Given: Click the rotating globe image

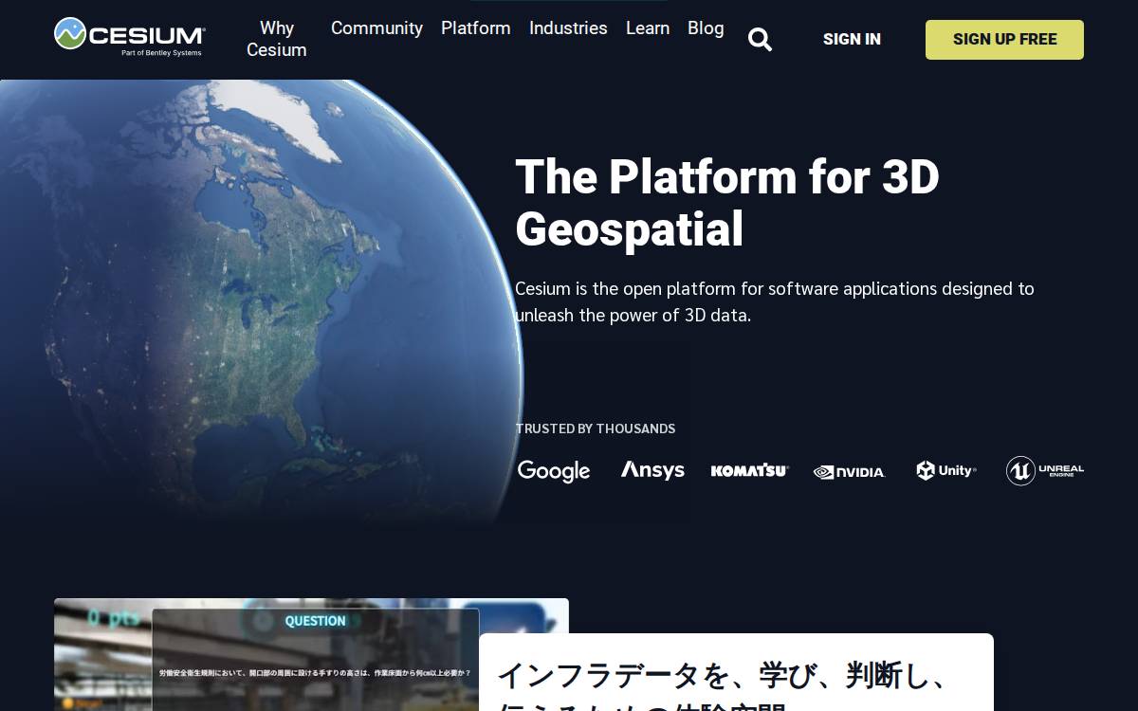Looking at the screenshot, I should click(x=261, y=301).
